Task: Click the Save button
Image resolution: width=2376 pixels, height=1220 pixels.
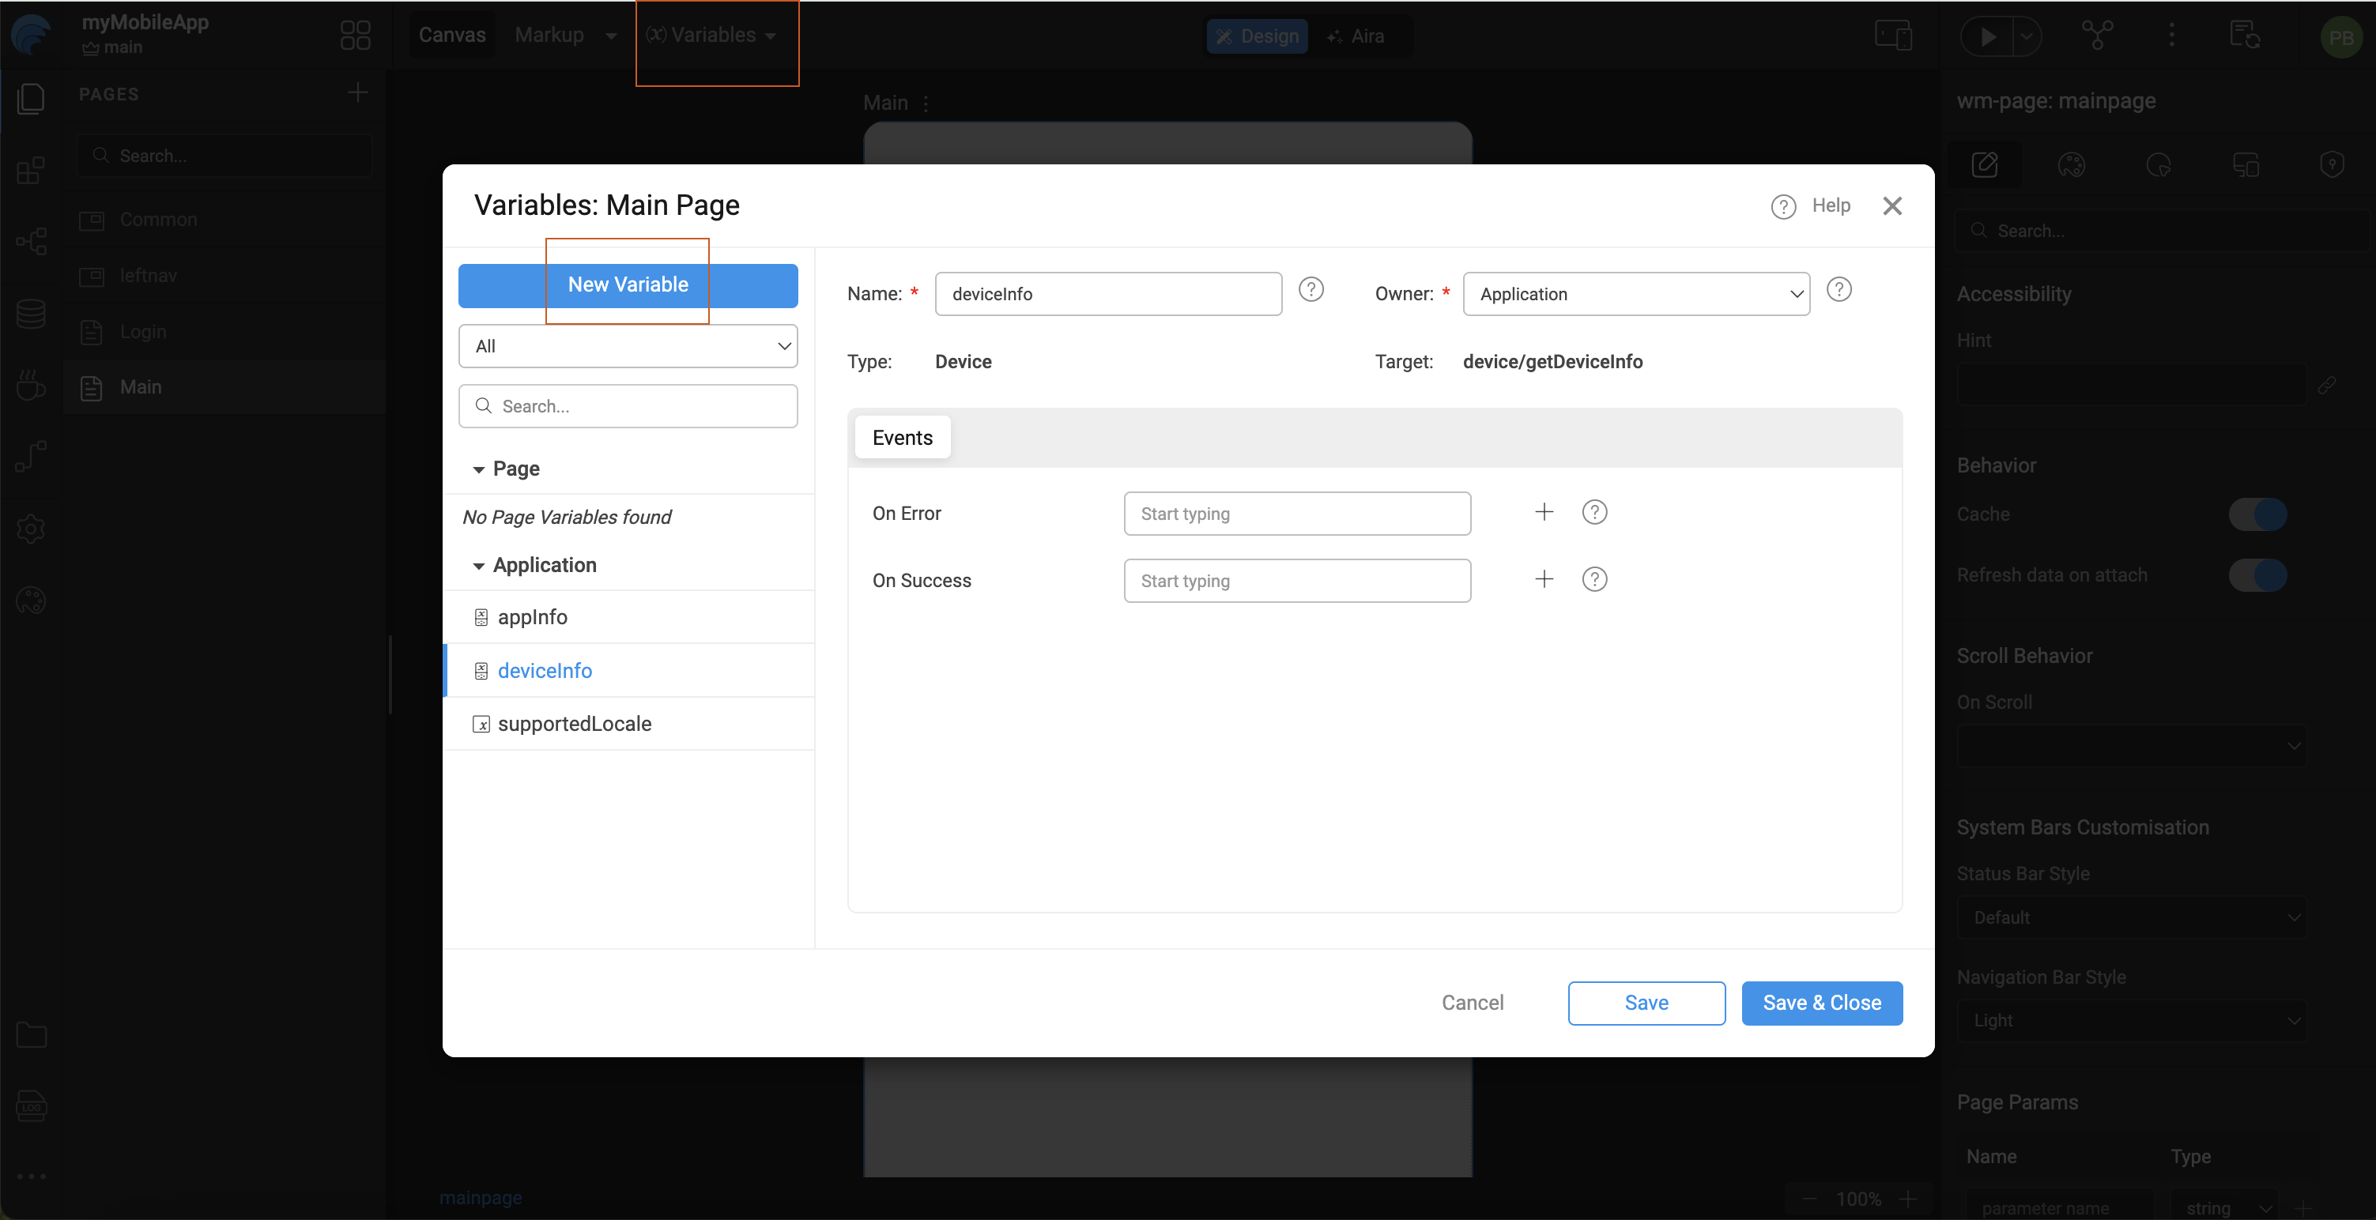Action: click(x=1646, y=1003)
